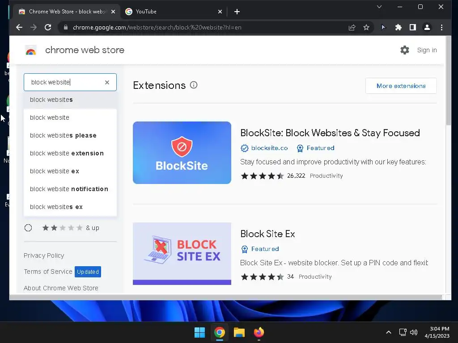View site info via the padlock icon
The height and width of the screenshot is (343, 458).
[66, 27]
